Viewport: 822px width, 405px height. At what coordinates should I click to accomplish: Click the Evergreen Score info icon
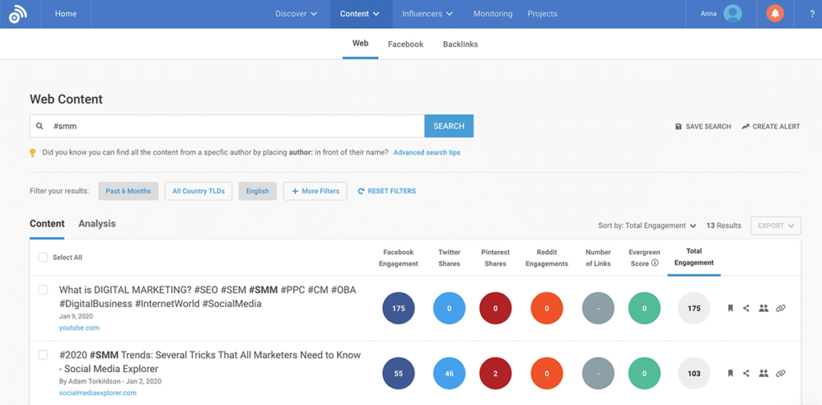pyautogui.click(x=655, y=263)
